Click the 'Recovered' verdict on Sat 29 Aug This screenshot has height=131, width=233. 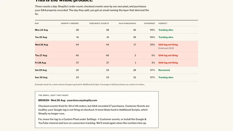(x=164, y=70)
